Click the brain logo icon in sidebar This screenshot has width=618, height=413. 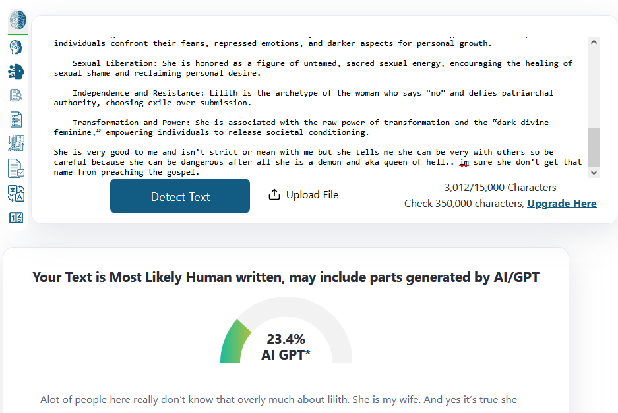(17, 20)
